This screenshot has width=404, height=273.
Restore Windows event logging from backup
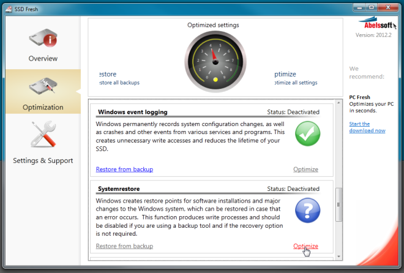[x=124, y=169]
